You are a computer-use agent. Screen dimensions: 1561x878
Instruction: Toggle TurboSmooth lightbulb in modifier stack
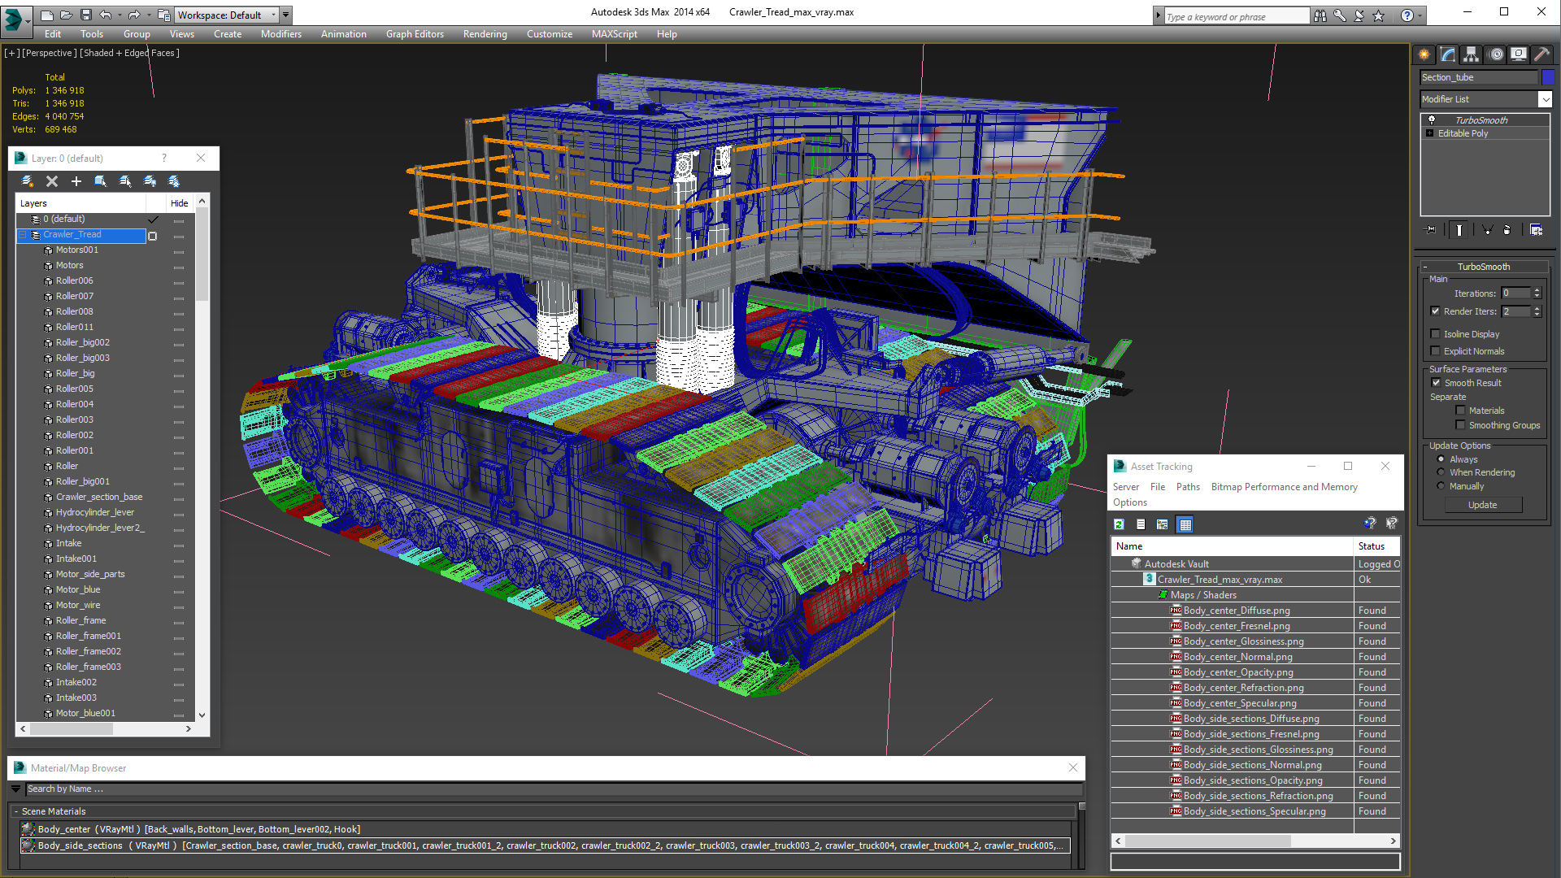coord(1432,120)
